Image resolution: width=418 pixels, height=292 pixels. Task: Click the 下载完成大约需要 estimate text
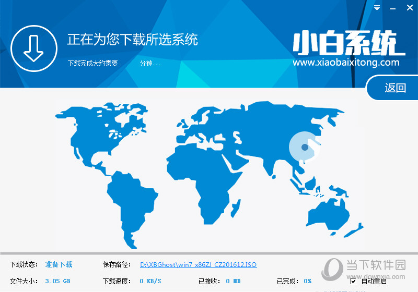pyautogui.click(x=93, y=63)
